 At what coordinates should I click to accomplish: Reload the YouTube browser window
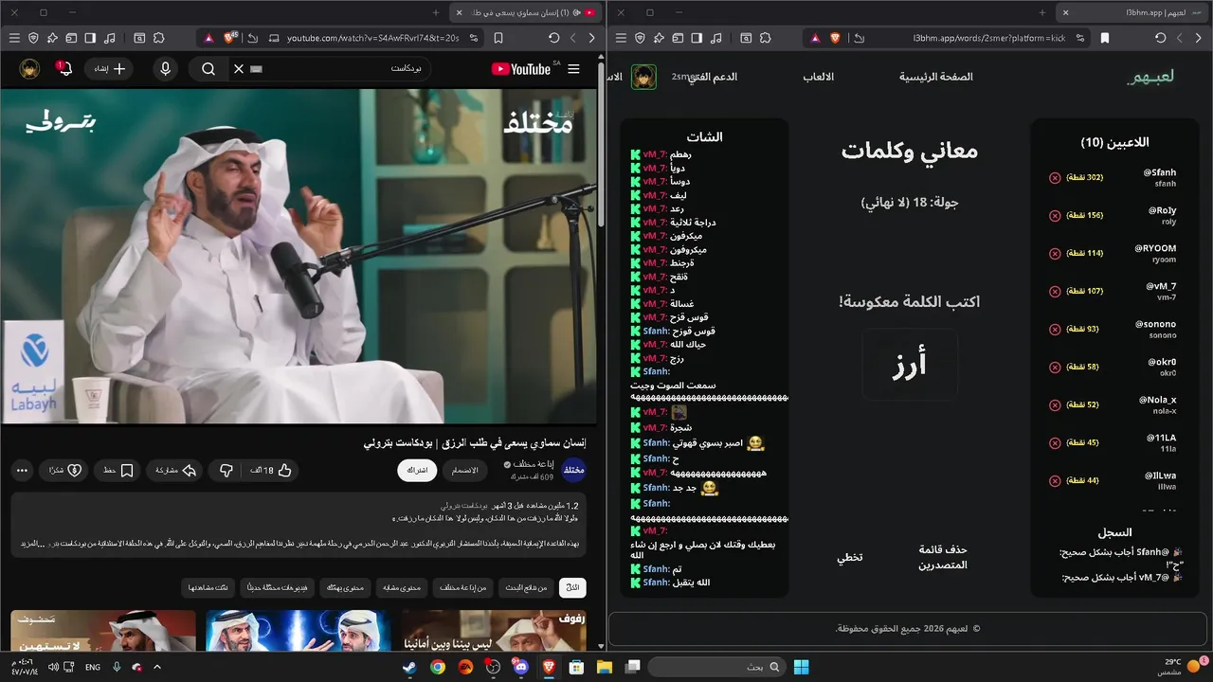(x=554, y=38)
